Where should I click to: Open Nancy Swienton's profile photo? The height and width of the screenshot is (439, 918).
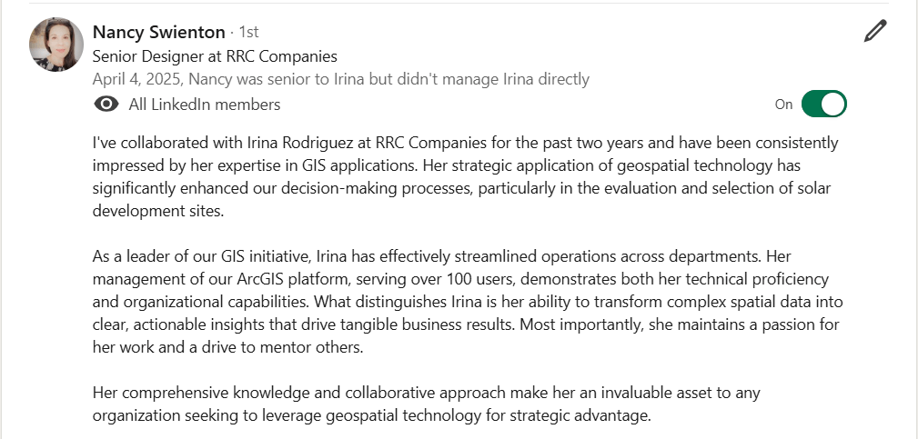56,45
